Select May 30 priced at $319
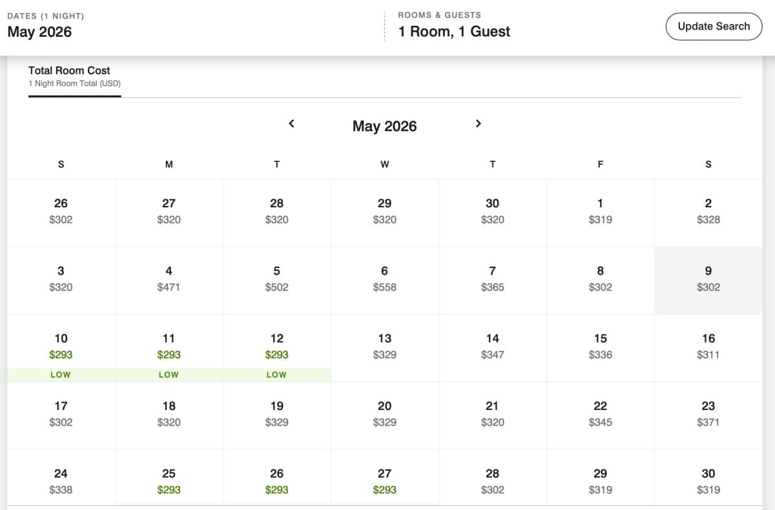The image size is (775, 510). pyautogui.click(x=708, y=481)
